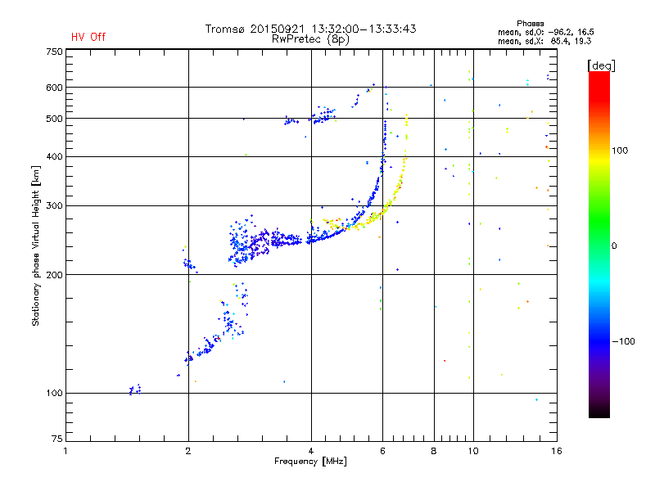Click the y-axis label '750'
655x491 pixels.
point(54,52)
